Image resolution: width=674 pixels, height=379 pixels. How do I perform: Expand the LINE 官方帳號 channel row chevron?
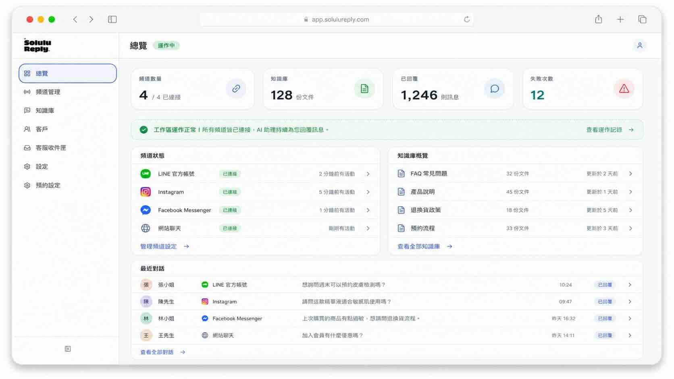coord(368,174)
